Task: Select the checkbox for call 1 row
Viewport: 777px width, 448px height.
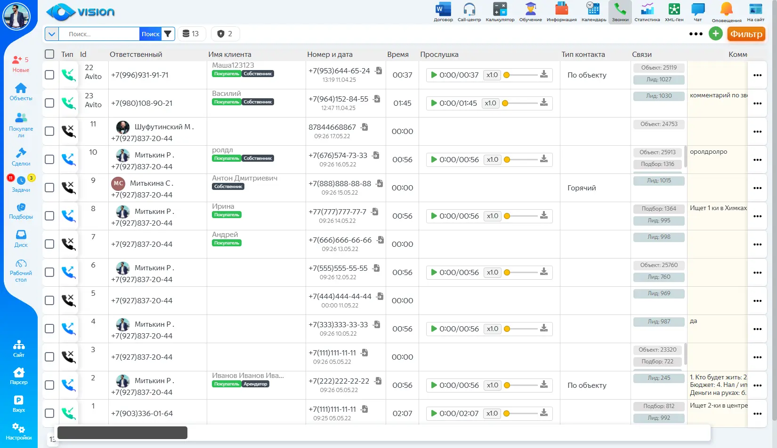Action: click(49, 413)
